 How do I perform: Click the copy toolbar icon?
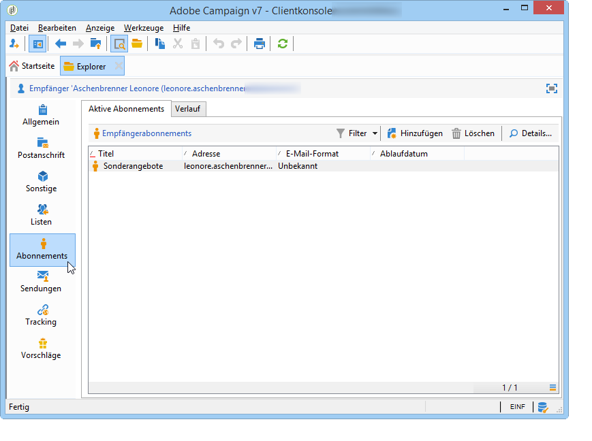pos(159,44)
